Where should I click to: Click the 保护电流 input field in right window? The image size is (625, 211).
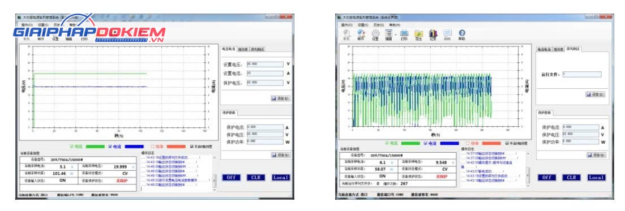tap(581, 127)
